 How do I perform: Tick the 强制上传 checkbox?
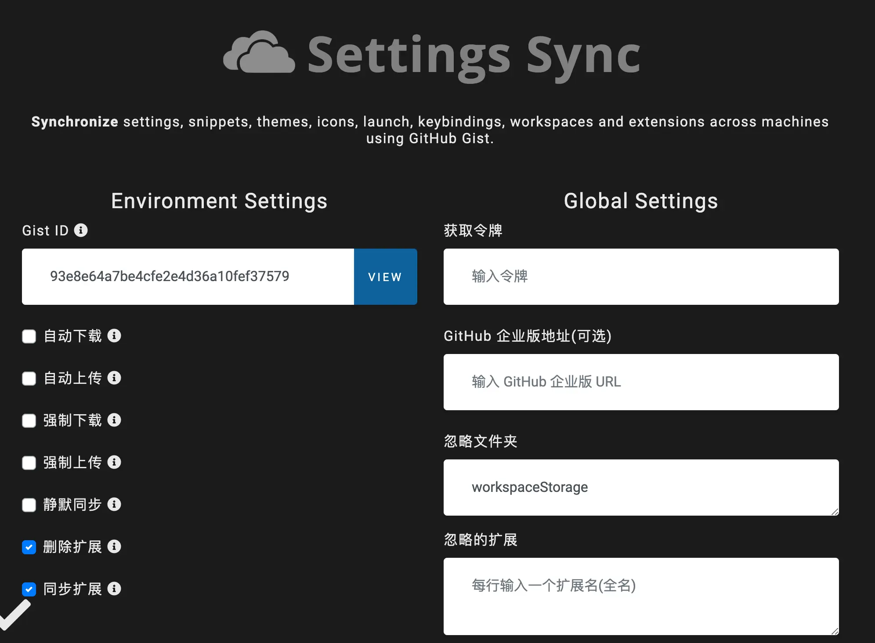tap(29, 463)
